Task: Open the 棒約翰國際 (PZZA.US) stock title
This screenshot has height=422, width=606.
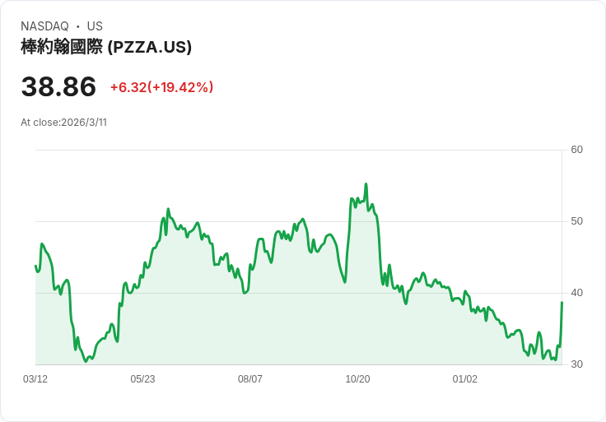Action: coord(106,47)
